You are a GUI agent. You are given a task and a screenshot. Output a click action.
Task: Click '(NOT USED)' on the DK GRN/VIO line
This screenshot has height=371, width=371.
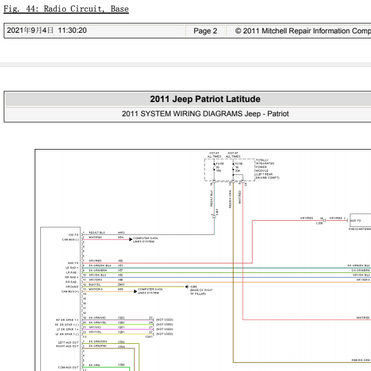pyautogui.click(x=165, y=320)
